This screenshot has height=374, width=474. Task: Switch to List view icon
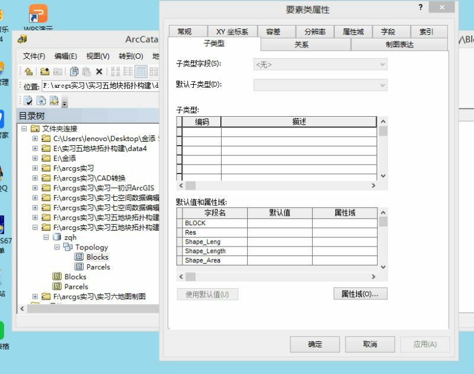tap(128, 72)
